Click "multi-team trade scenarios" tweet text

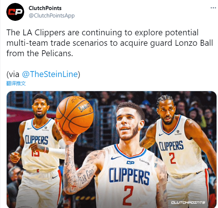57,43
